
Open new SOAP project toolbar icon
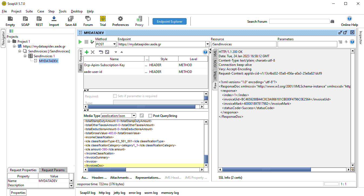[x=25, y=21]
